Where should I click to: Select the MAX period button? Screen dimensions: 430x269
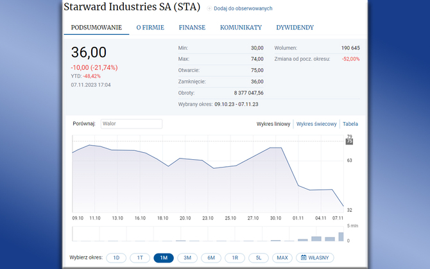[282, 257]
